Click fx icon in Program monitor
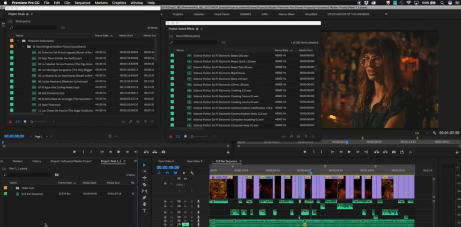Viewport: 461px width, 227px height. pos(411,152)
